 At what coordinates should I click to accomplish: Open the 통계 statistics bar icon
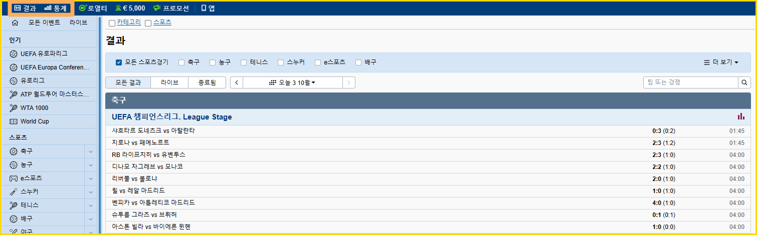48,8
